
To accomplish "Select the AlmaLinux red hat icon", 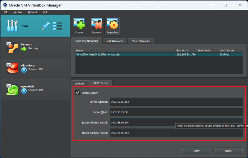I will [12, 68].
